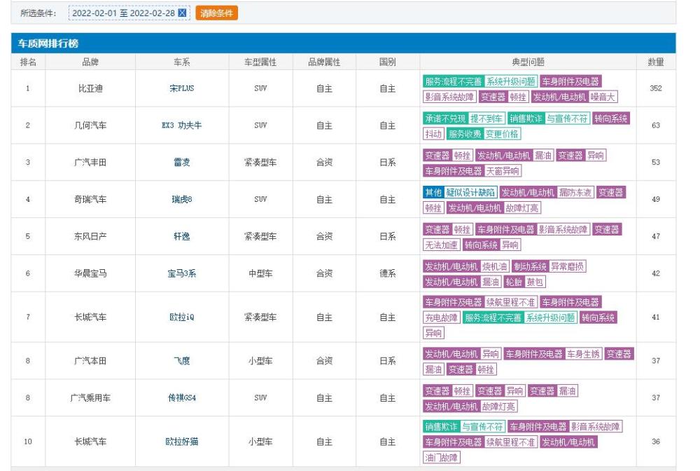Click the 几何汽车 brand cell
Image resolution: width=700 pixels, height=471 pixels.
coord(90,125)
